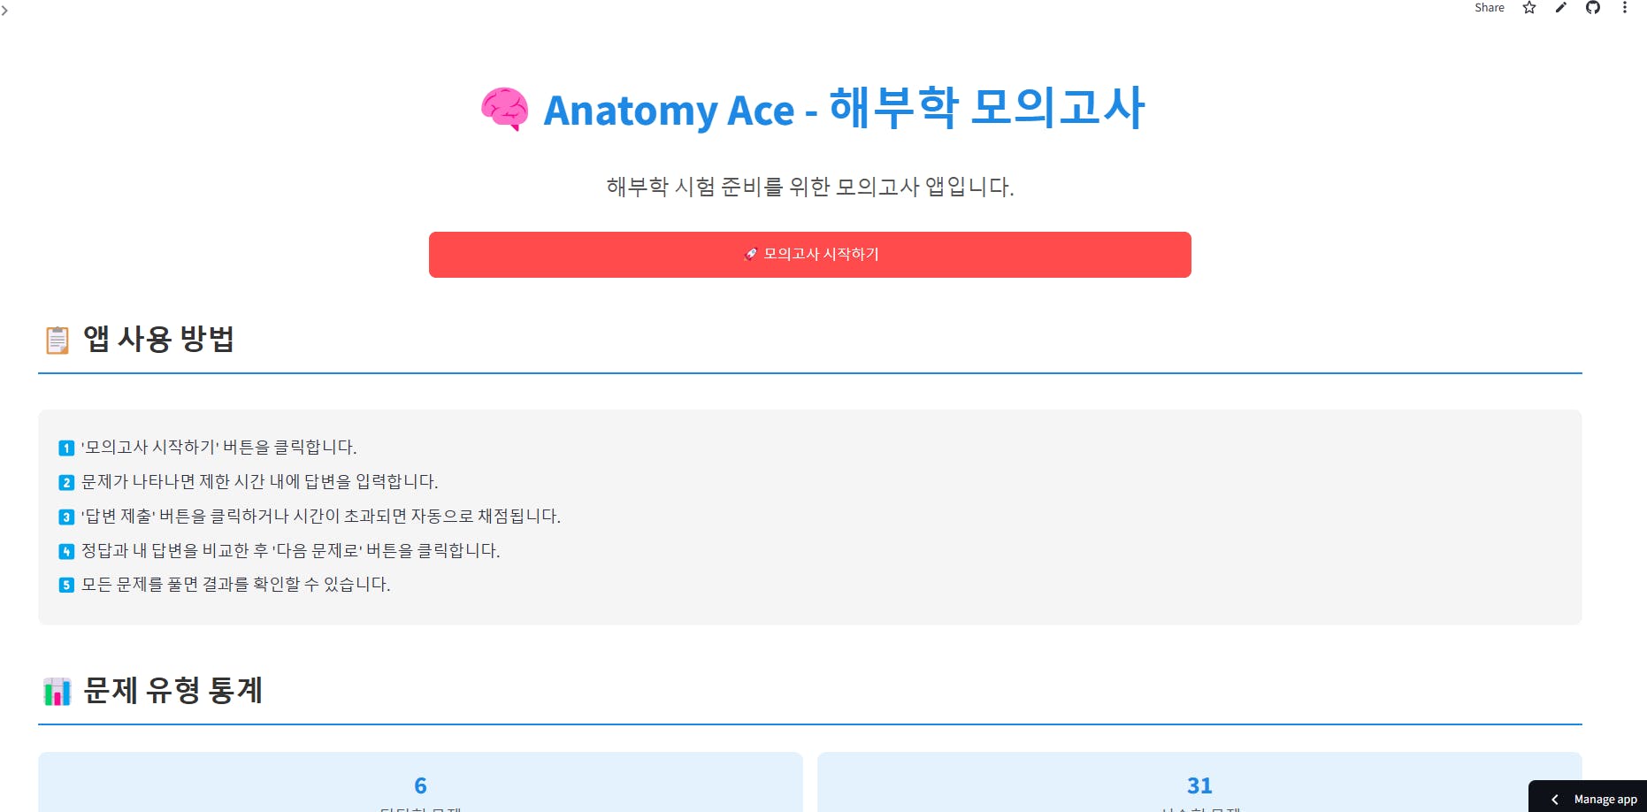The width and height of the screenshot is (1647, 812).
Task: Open the three-dot main menu
Action: coord(1625,8)
